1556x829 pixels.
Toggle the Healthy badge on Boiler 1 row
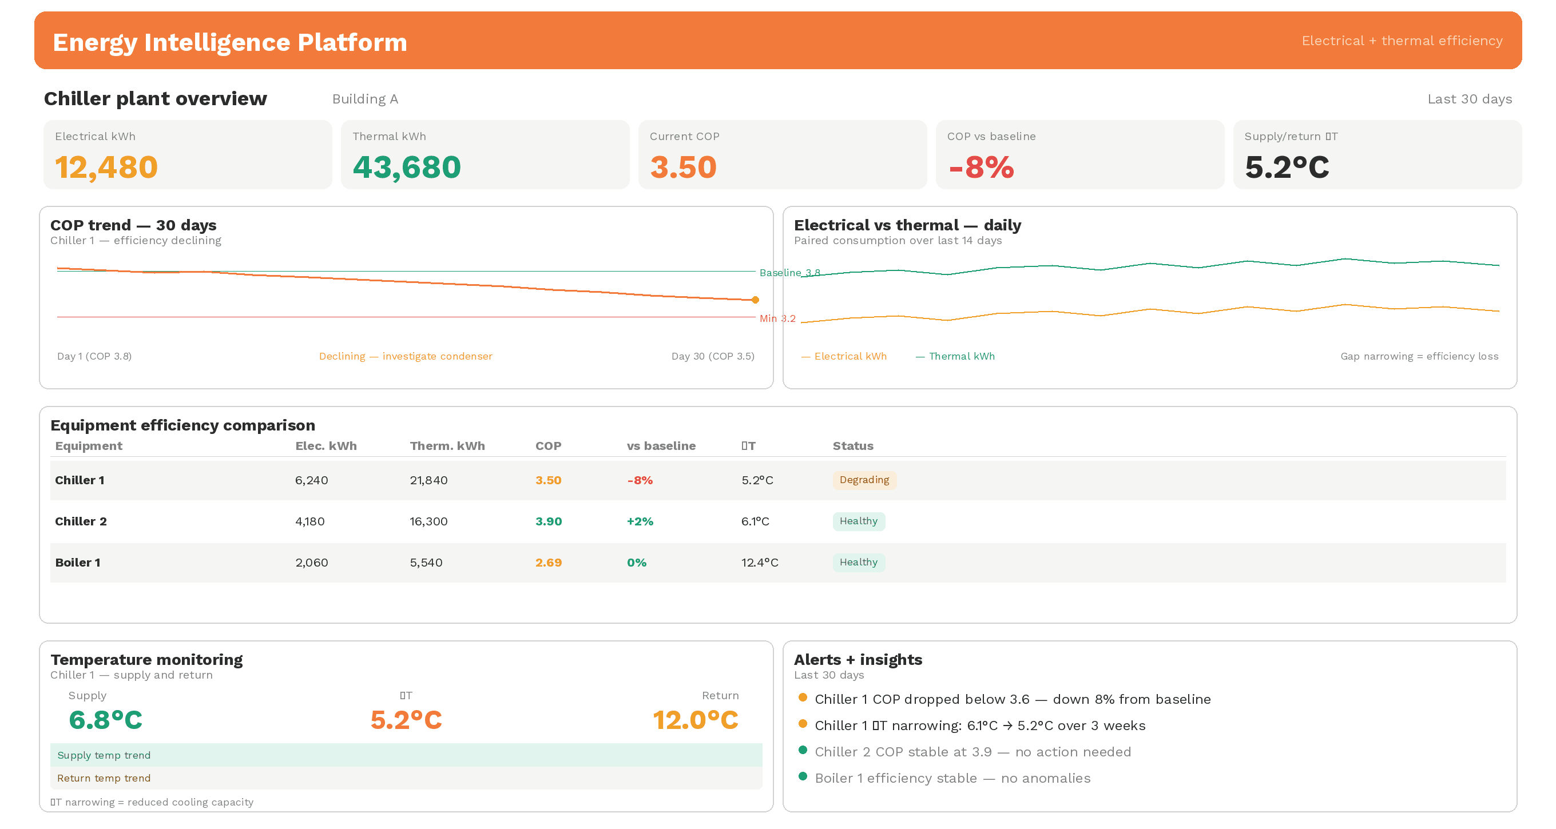(x=859, y=562)
